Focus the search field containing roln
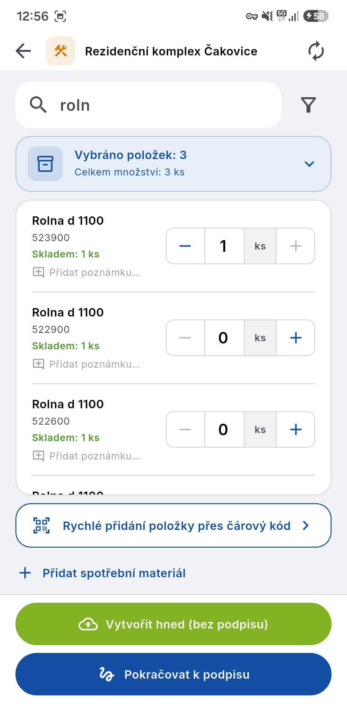The image size is (347, 707). pyautogui.click(x=148, y=105)
